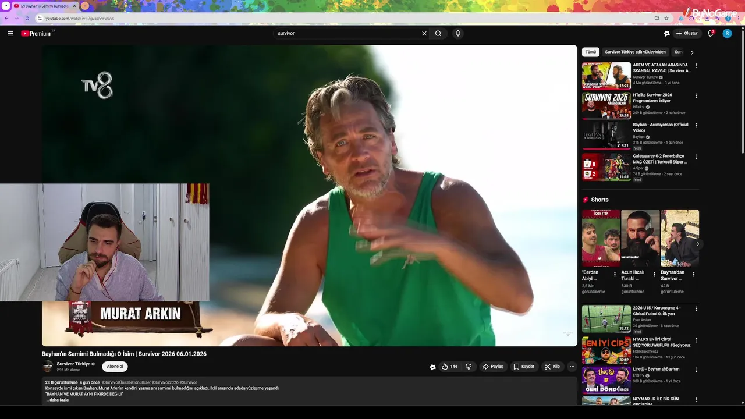Open the YouTube hamburger guide menu
The height and width of the screenshot is (419, 745).
click(10, 34)
